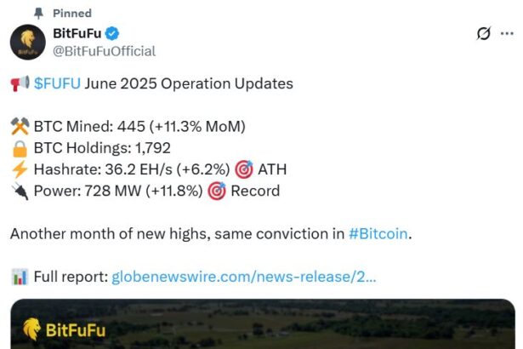Open the three-dot More menu
Image resolution: width=523 pixels, height=349 pixels.
point(508,34)
